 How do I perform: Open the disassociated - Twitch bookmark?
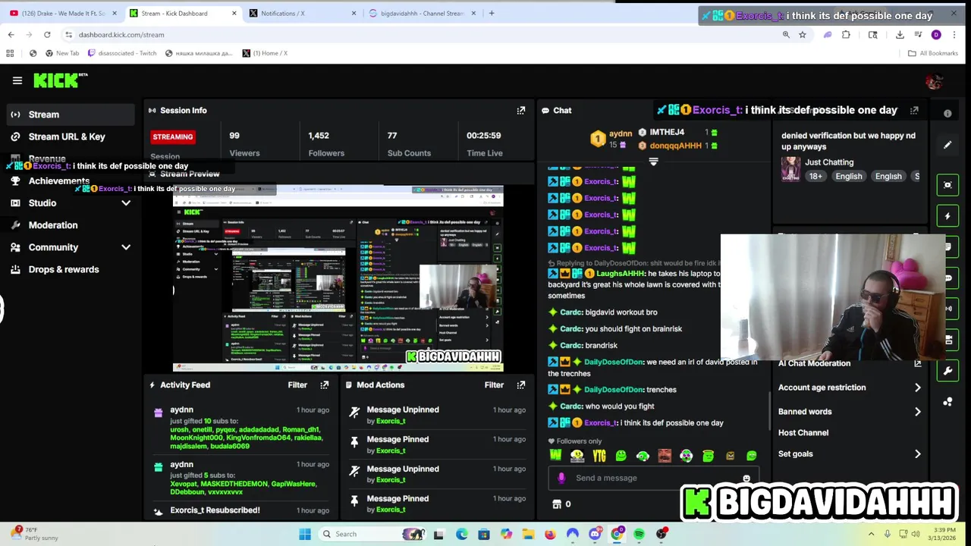pyautogui.click(x=122, y=53)
